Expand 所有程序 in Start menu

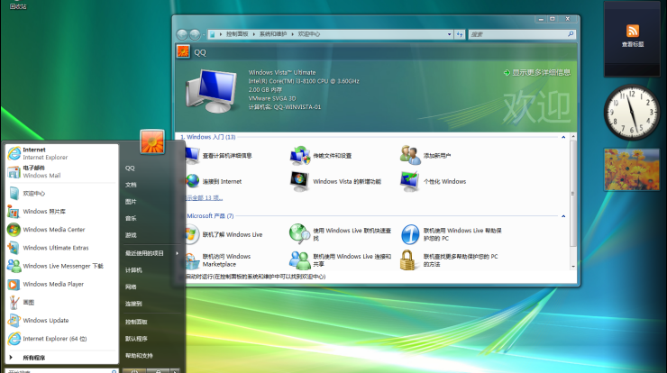pyautogui.click(x=61, y=358)
